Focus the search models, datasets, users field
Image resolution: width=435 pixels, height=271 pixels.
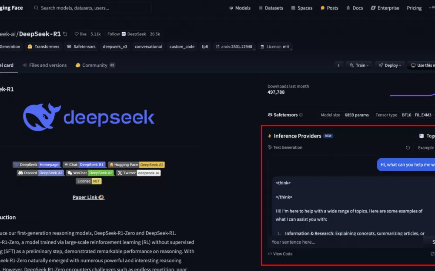(x=91, y=8)
